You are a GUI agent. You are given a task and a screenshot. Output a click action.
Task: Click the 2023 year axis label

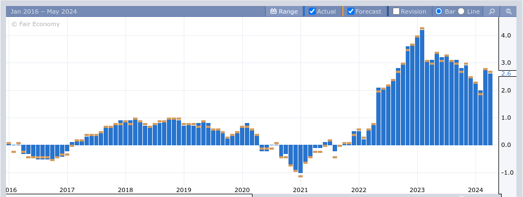[417, 190]
